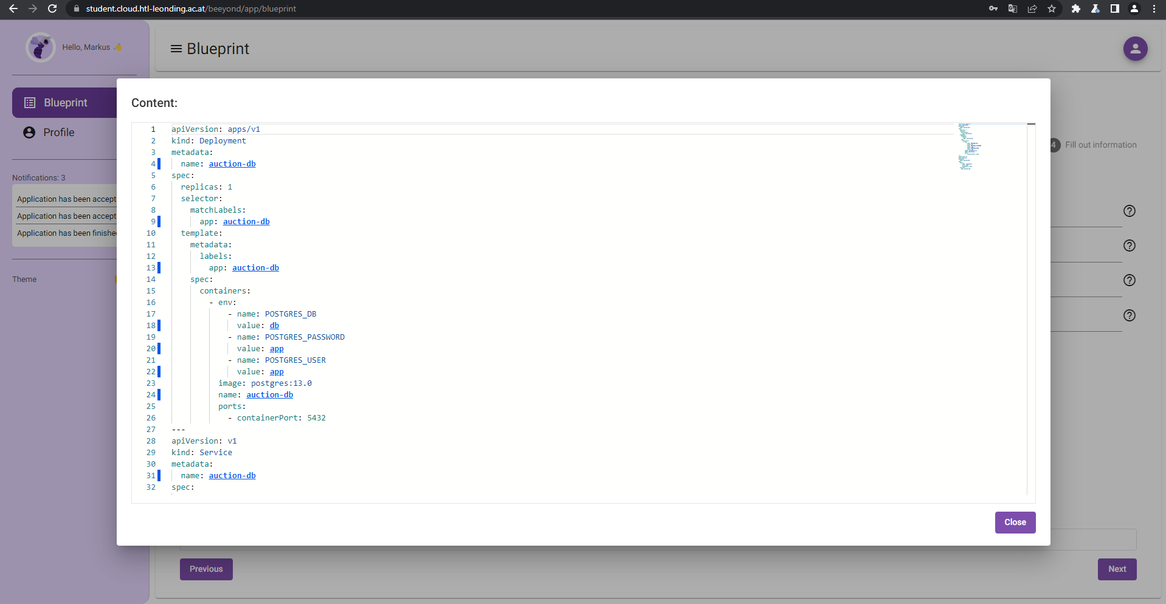1166x604 pixels.
Task: Toggle the hamburger menu beside Blueprint
Action: pyautogui.click(x=176, y=49)
